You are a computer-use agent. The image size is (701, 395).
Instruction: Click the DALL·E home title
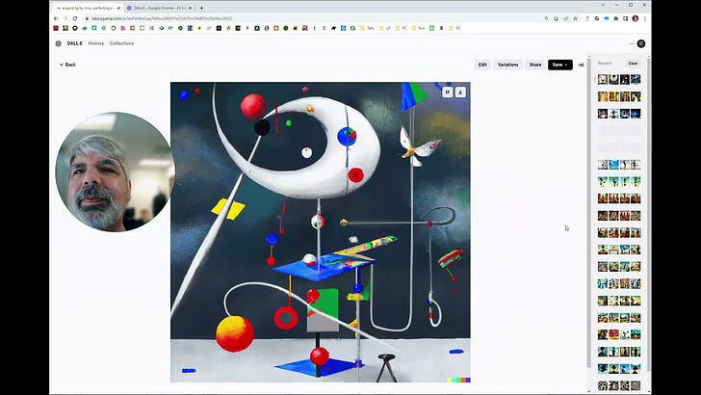click(x=75, y=43)
